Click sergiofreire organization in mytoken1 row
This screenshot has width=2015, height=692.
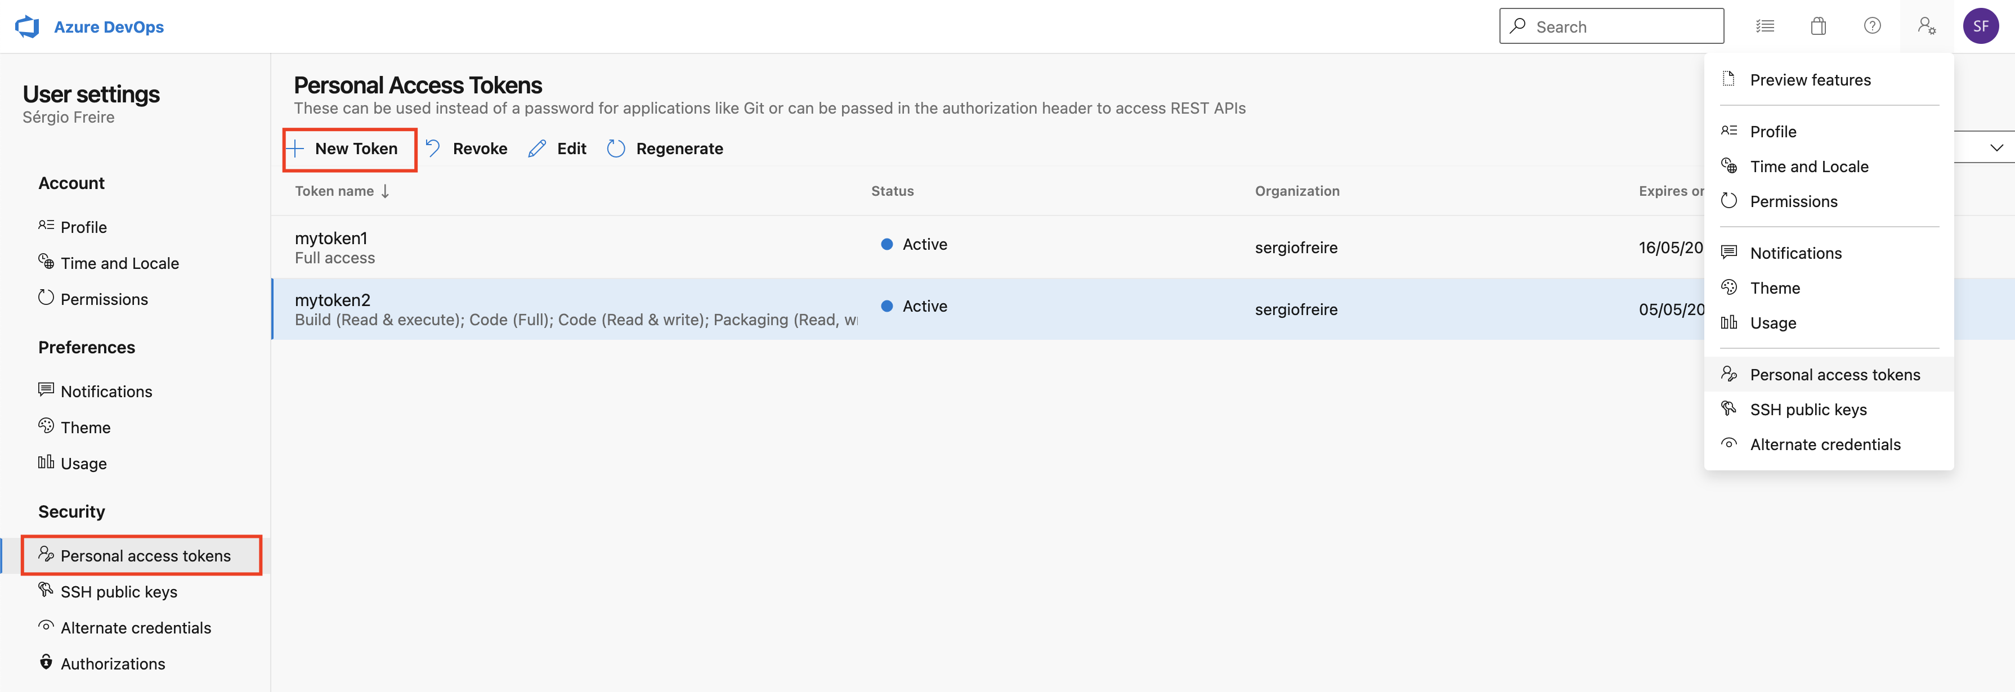1296,248
